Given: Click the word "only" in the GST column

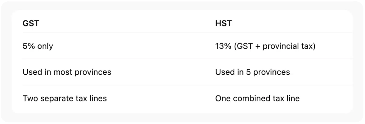Looking at the screenshot, I should (x=45, y=46).
